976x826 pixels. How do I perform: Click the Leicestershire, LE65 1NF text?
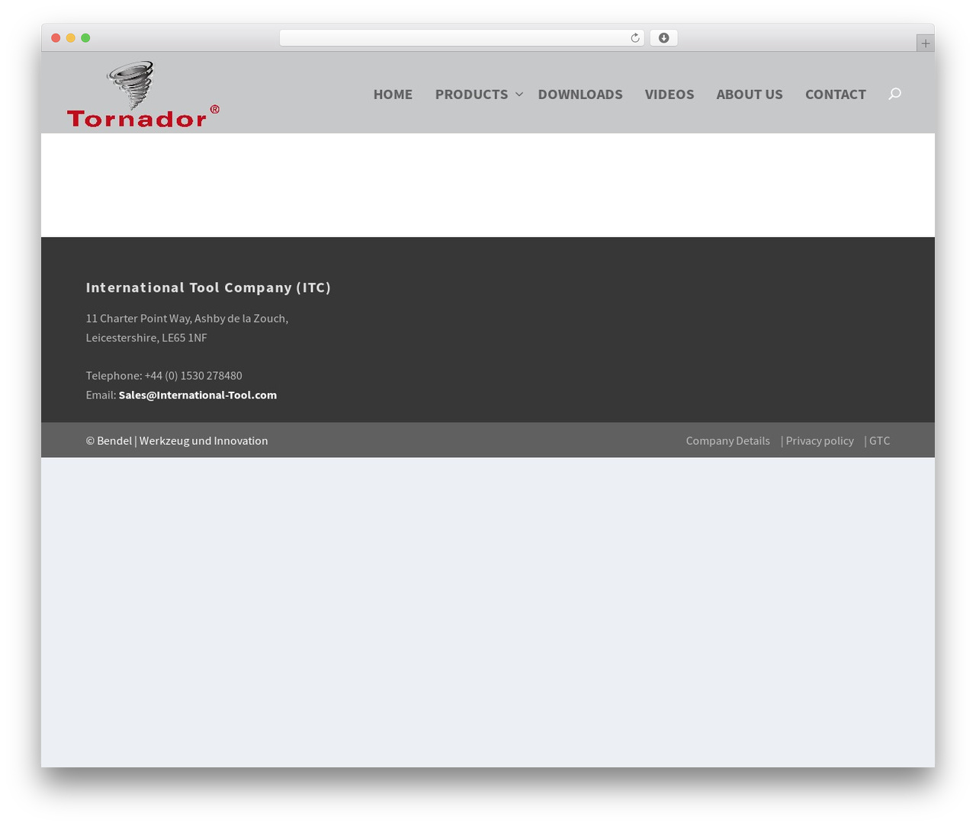click(x=146, y=338)
